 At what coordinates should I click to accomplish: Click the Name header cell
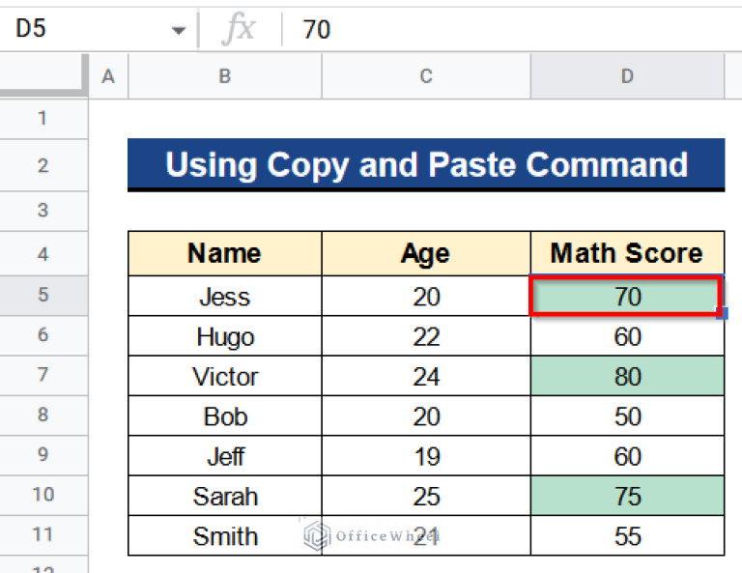click(224, 254)
